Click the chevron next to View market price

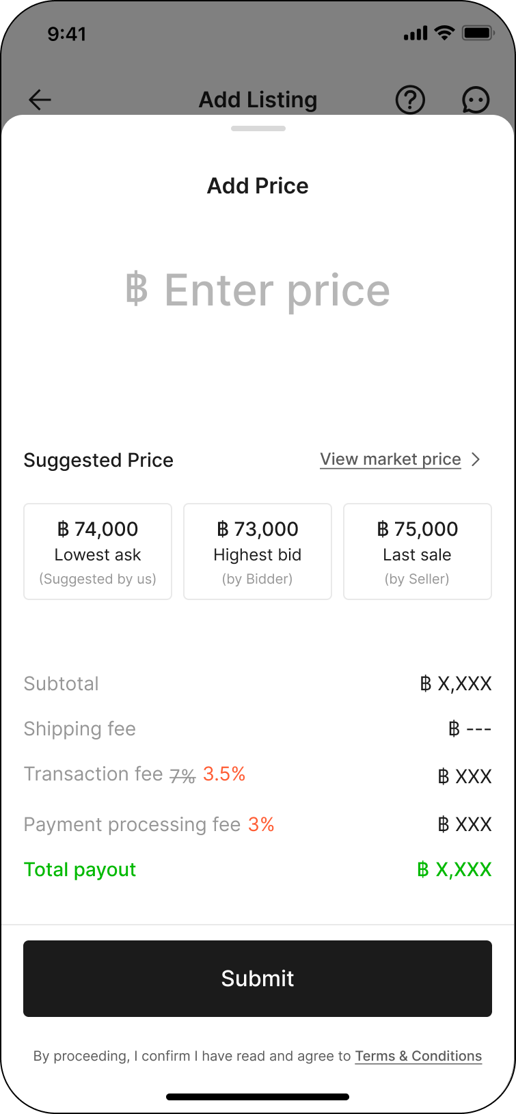(x=476, y=459)
